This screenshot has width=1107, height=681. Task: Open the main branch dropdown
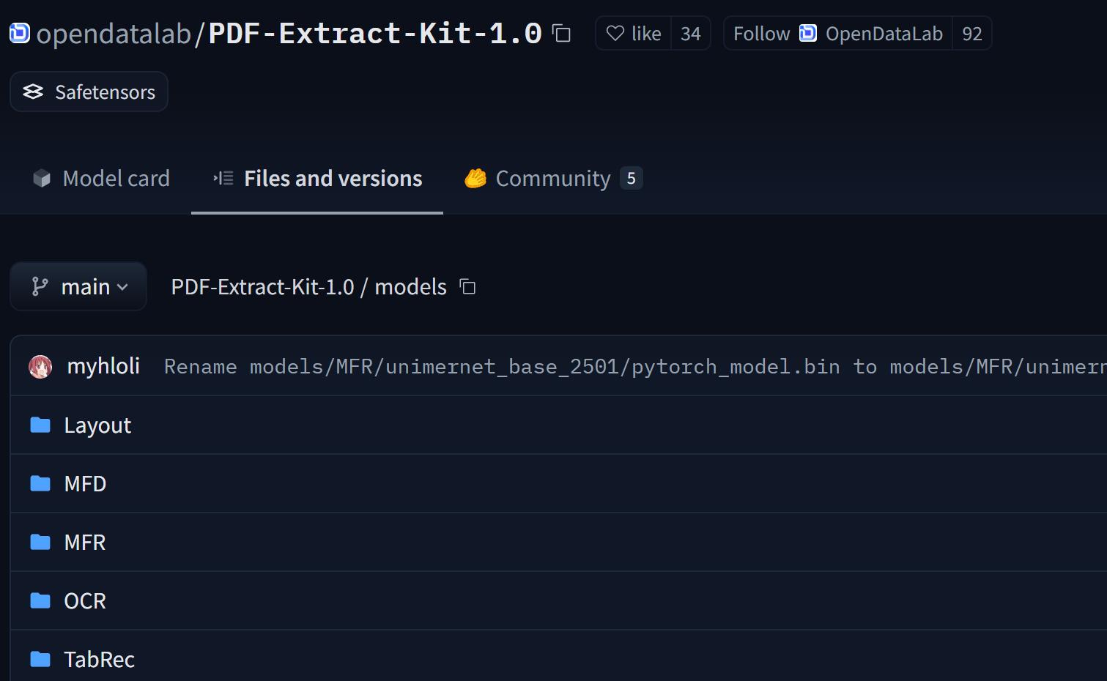click(x=78, y=286)
